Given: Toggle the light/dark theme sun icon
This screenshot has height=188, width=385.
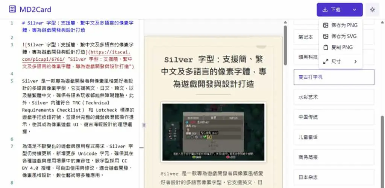Looking at the screenshot, I should pyautogui.click(x=373, y=9).
